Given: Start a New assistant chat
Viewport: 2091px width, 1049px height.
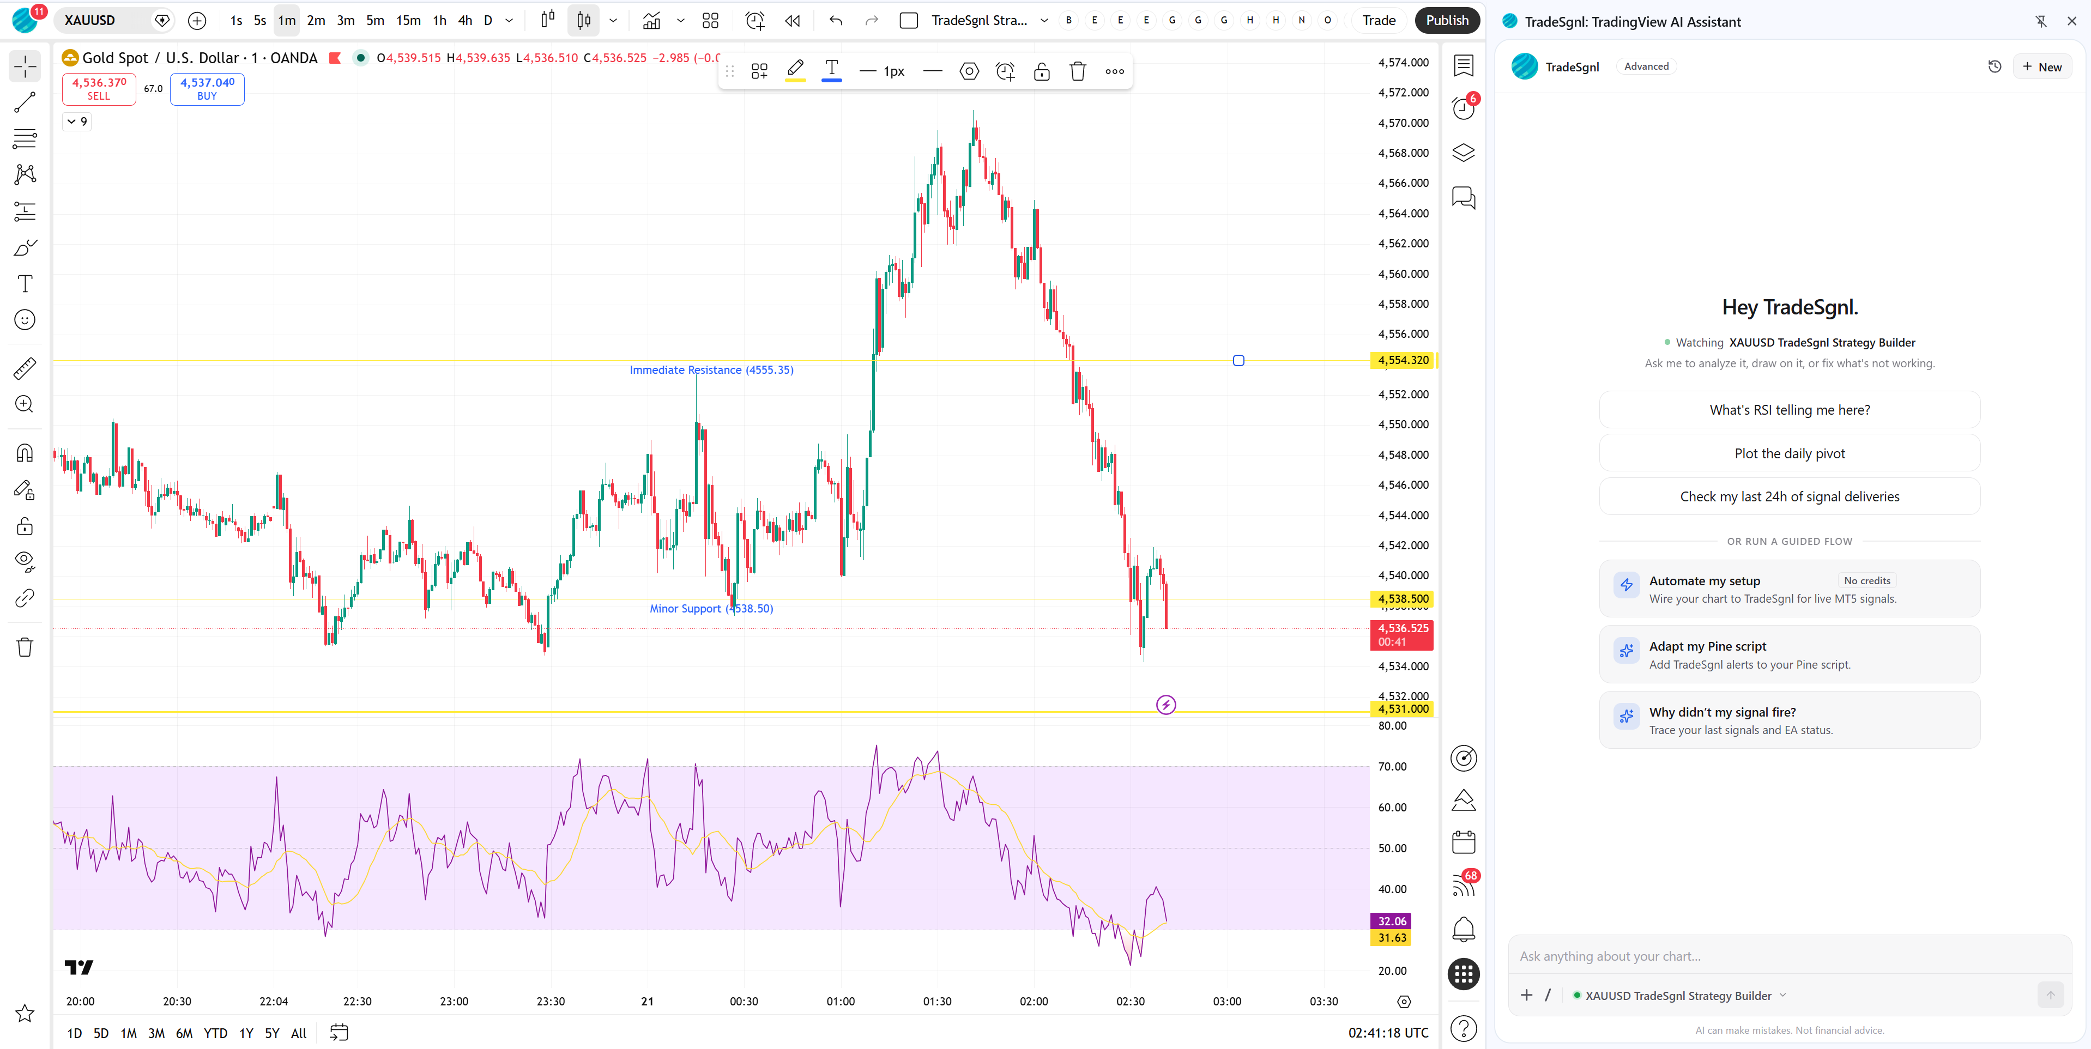Looking at the screenshot, I should tap(2041, 66).
